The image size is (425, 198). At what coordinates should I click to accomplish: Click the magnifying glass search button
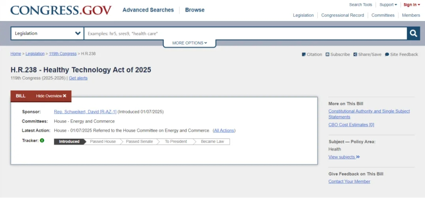pos(413,34)
